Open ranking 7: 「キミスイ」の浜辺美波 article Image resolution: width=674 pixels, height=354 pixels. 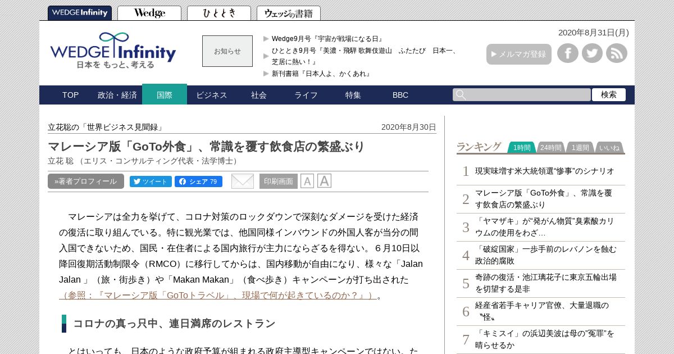tap(545, 339)
